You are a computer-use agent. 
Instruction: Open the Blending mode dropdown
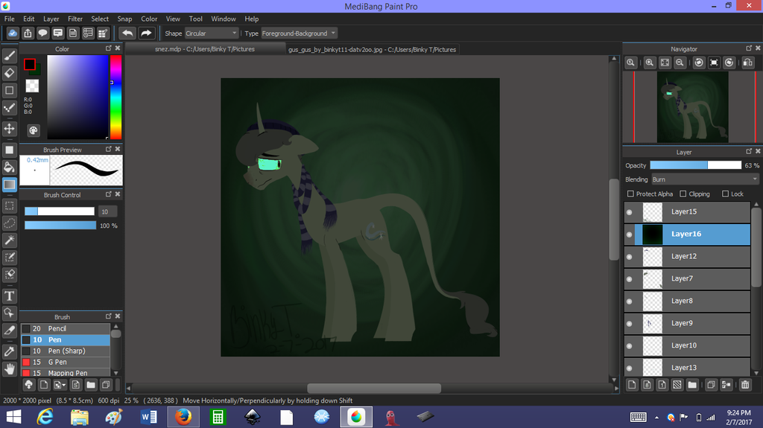[705, 179]
